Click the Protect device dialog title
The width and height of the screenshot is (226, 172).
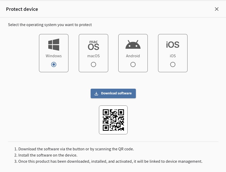(x=22, y=9)
